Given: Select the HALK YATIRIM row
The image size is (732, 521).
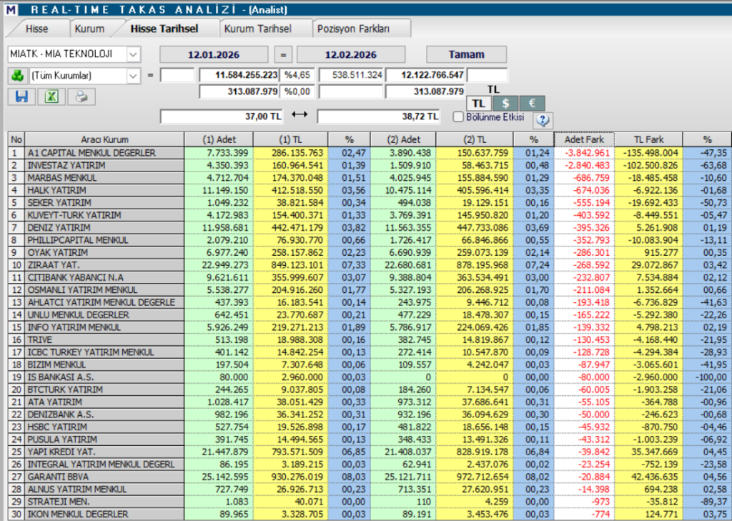Looking at the screenshot, I should 370,190.
